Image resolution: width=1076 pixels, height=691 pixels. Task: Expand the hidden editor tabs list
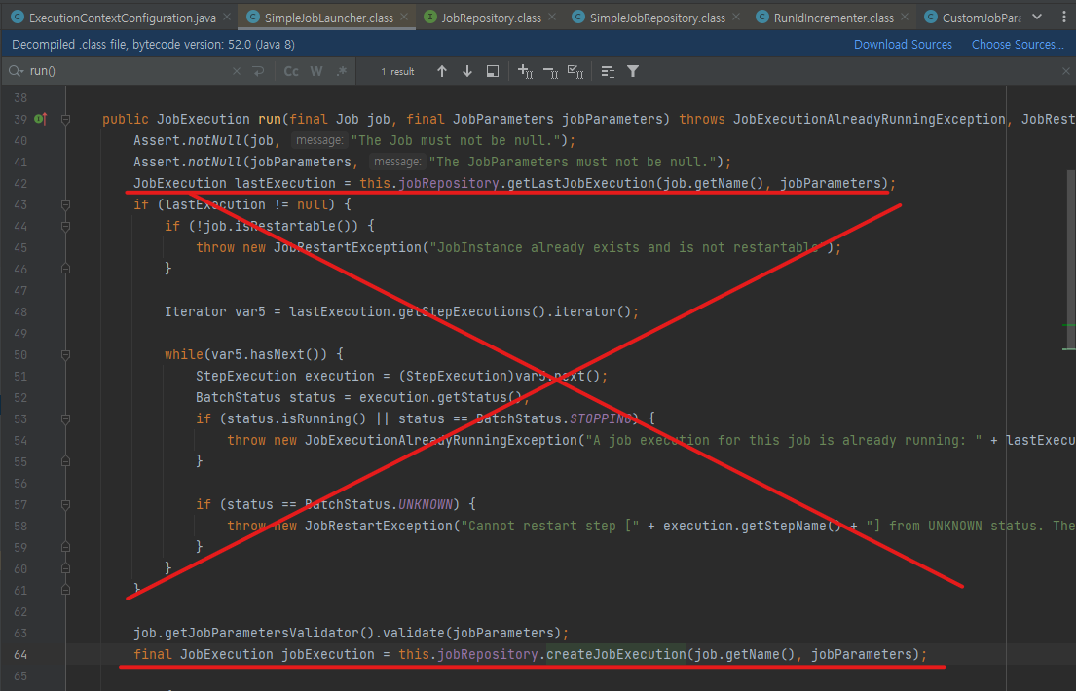[x=1037, y=18]
